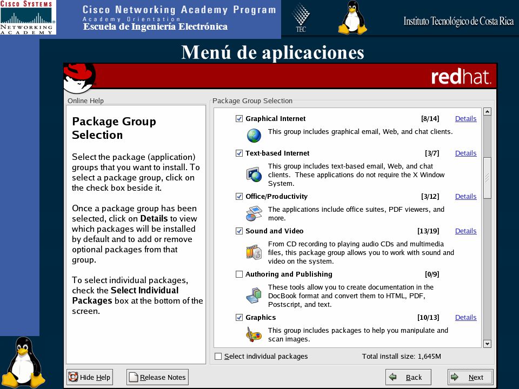The image size is (519, 389).
Task: Click the Office/Productivity group title
Action: coord(276,196)
